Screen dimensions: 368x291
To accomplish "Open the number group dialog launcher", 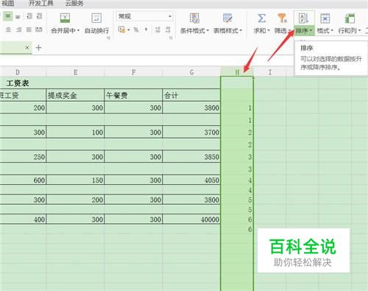I will 171,38.
